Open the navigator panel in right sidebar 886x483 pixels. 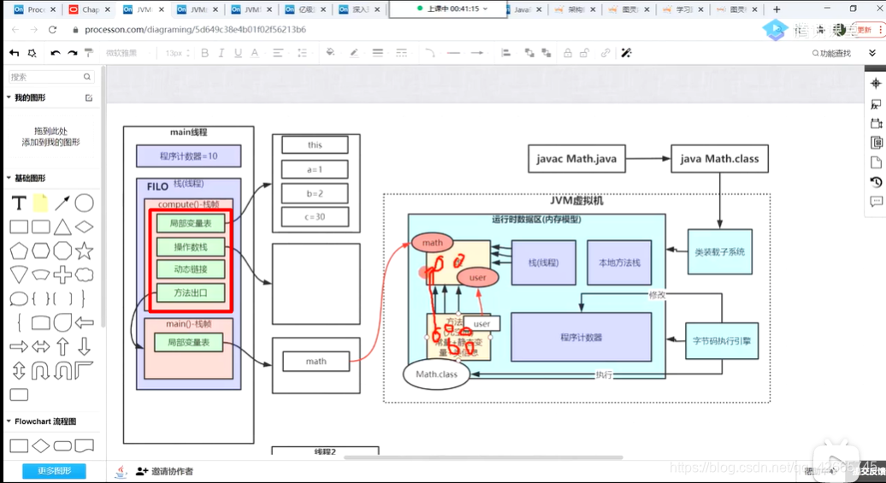click(876, 83)
